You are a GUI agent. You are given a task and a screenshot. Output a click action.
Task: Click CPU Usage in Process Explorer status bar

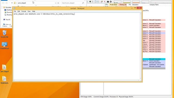(86, 97)
